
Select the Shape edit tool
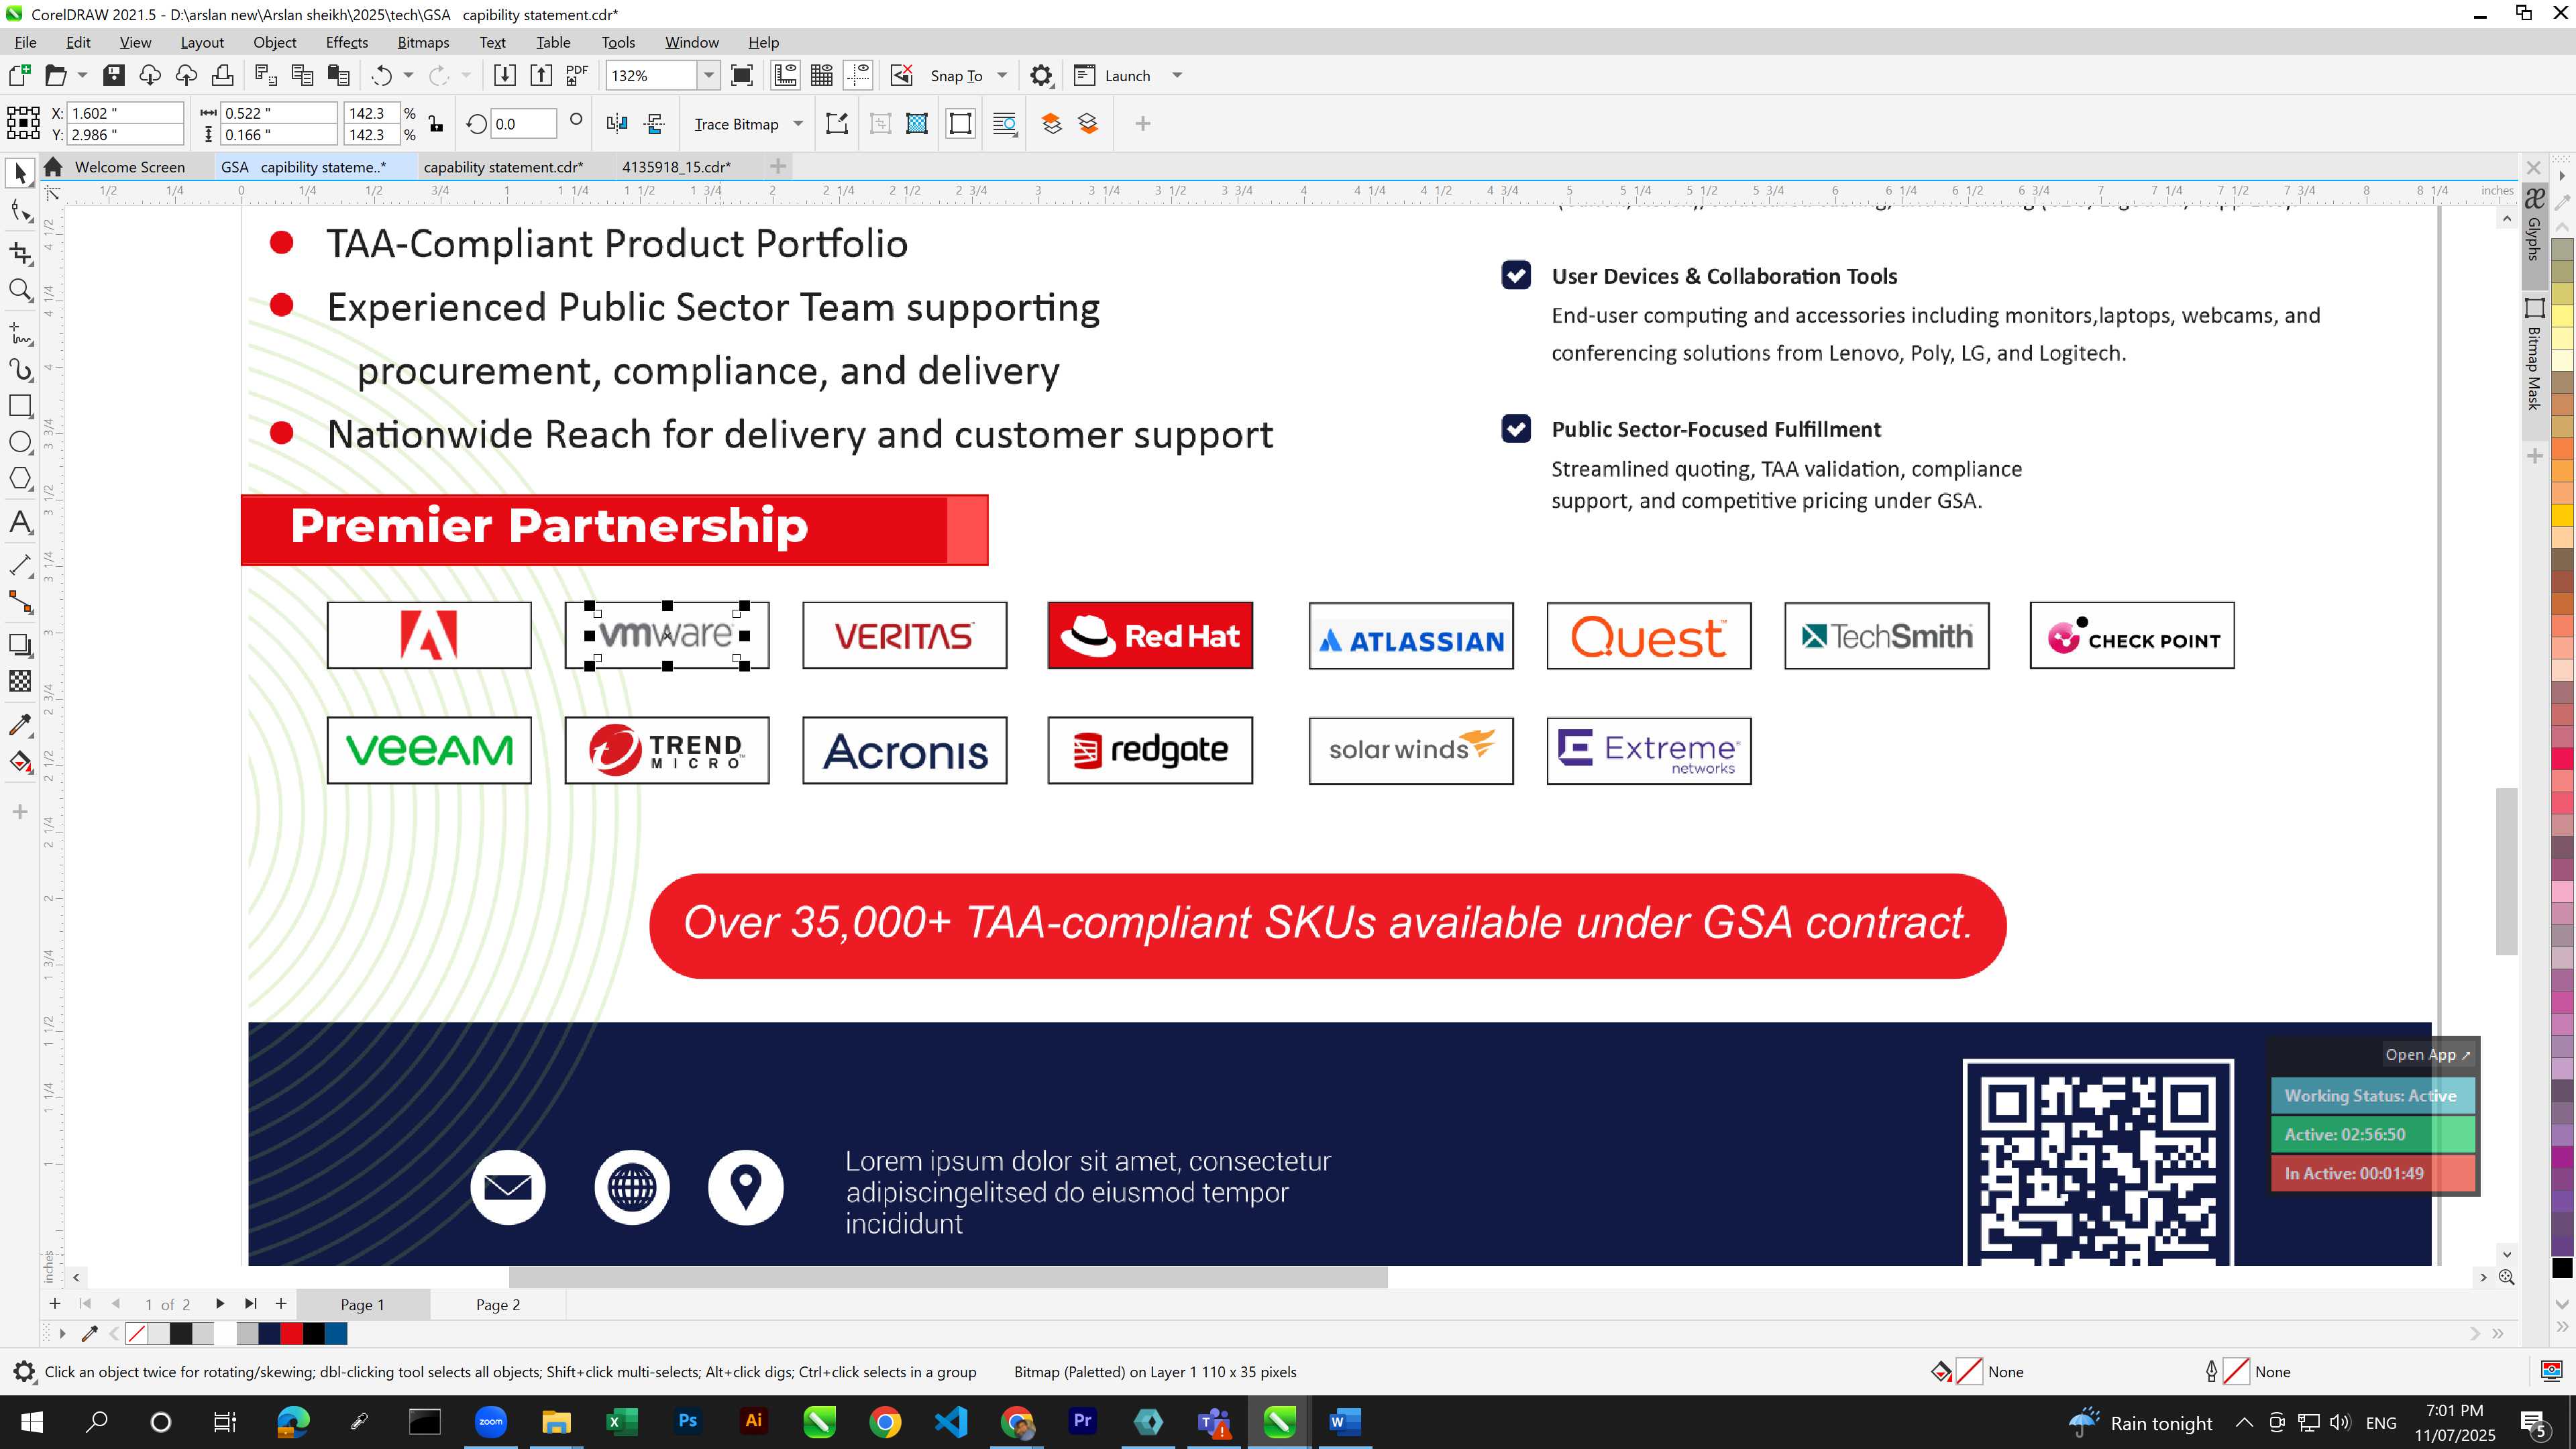pyautogui.click(x=20, y=210)
